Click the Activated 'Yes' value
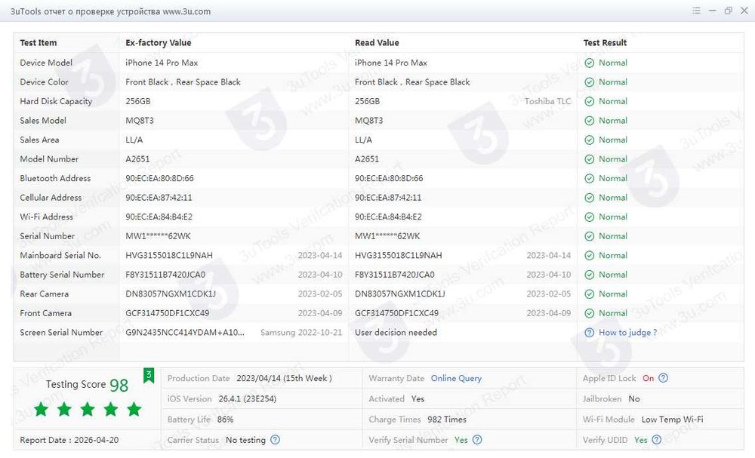 418,399
